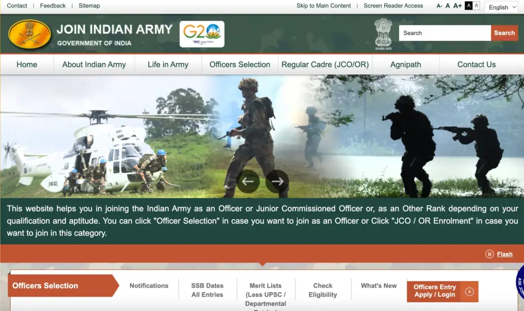
Task: Switch to dark high-contrast theme
Action: pos(469,6)
